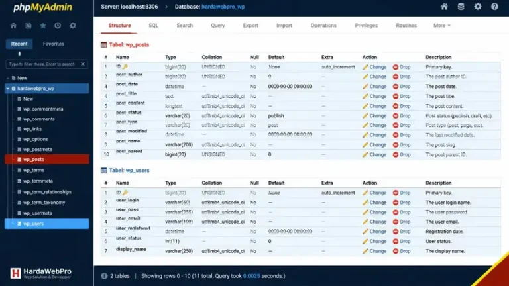Click Change link for user_registered
The height and width of the screenshot is (286, 509).
pyautogui.click(x=378, y=232)
